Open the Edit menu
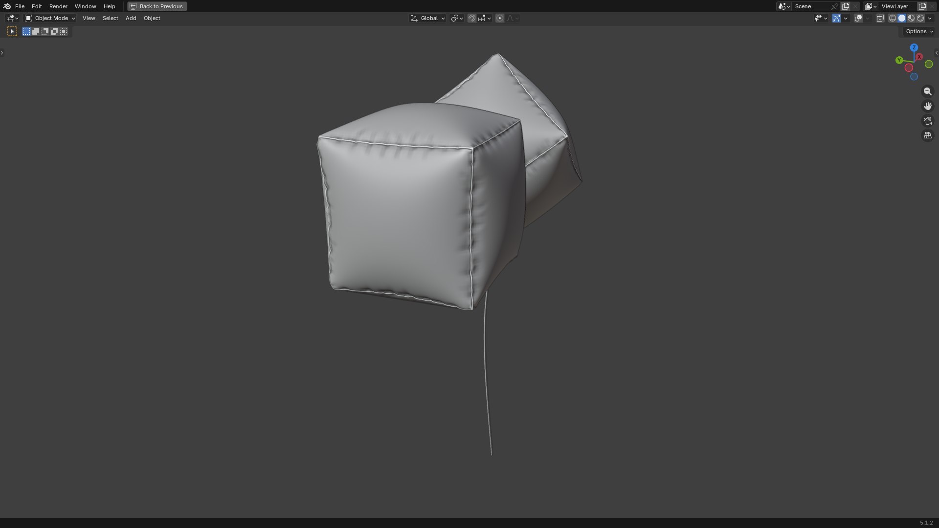Screen dimensions: 939x528 37,6
